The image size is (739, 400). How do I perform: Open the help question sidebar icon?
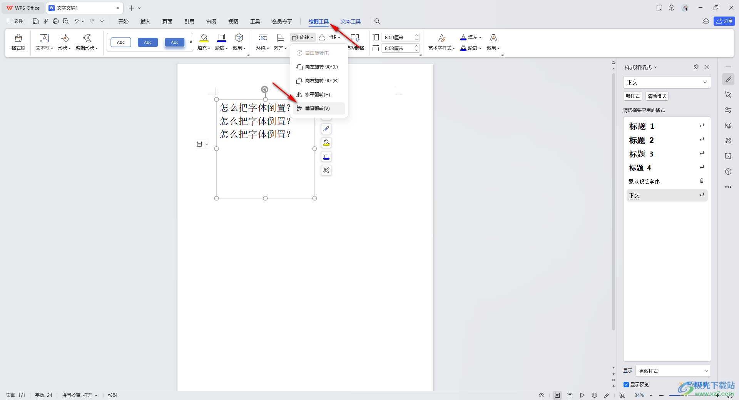(728, 172)
